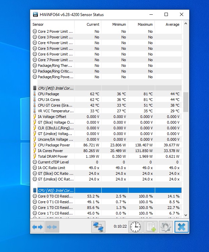Screen dimensions: 209x252
Task: Select the VR VCC Temperatur... label
Action: [x=56, y=111]
